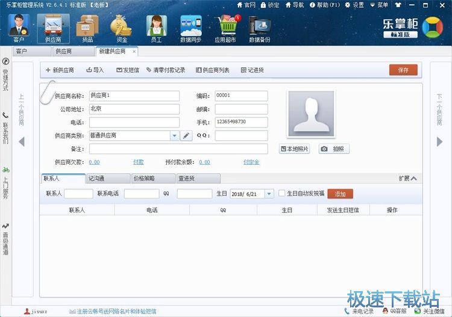Open 供应商列表 supplier list
Viewport: 452px width, 317px height.
213,70
